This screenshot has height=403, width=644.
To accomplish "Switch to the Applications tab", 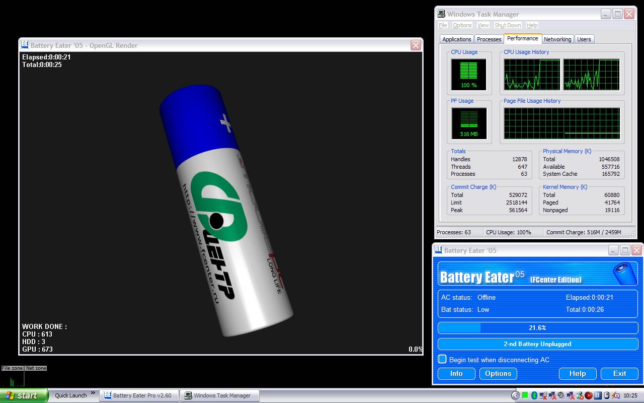I will pyautogui.click(x=457, y=39).
